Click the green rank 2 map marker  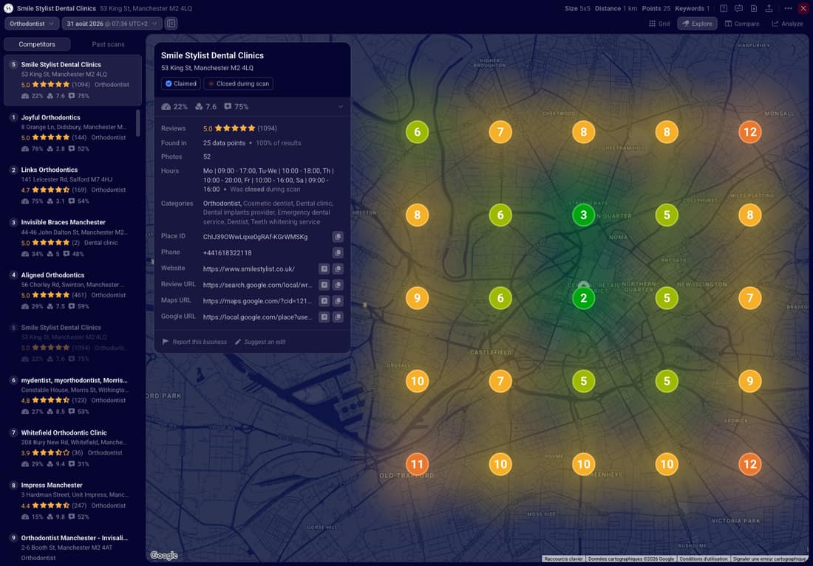pyautogui.click(x=583, y=298)
